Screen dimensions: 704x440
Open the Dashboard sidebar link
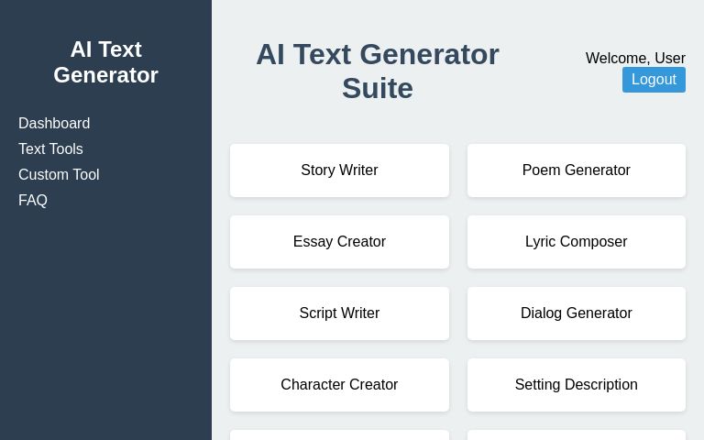(54, 124)
